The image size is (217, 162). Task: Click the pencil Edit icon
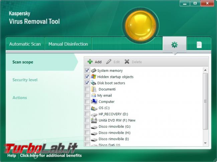[108, 62]
